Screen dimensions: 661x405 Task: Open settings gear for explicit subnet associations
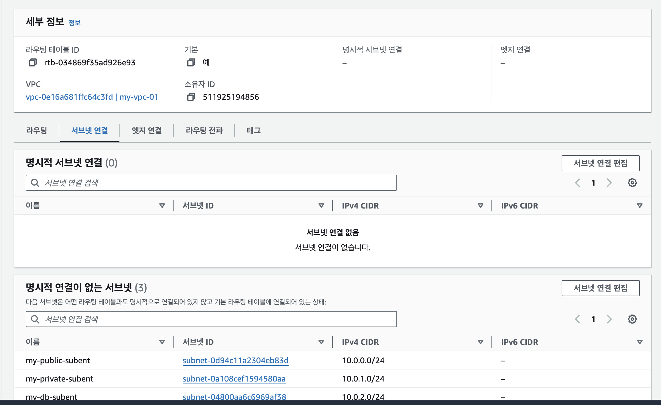(x=632, y=183)
